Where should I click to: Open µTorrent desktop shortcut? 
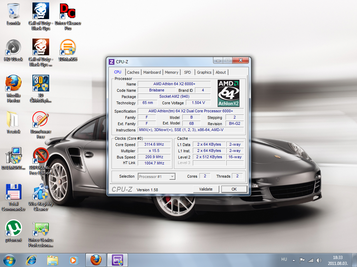(14, 229)
